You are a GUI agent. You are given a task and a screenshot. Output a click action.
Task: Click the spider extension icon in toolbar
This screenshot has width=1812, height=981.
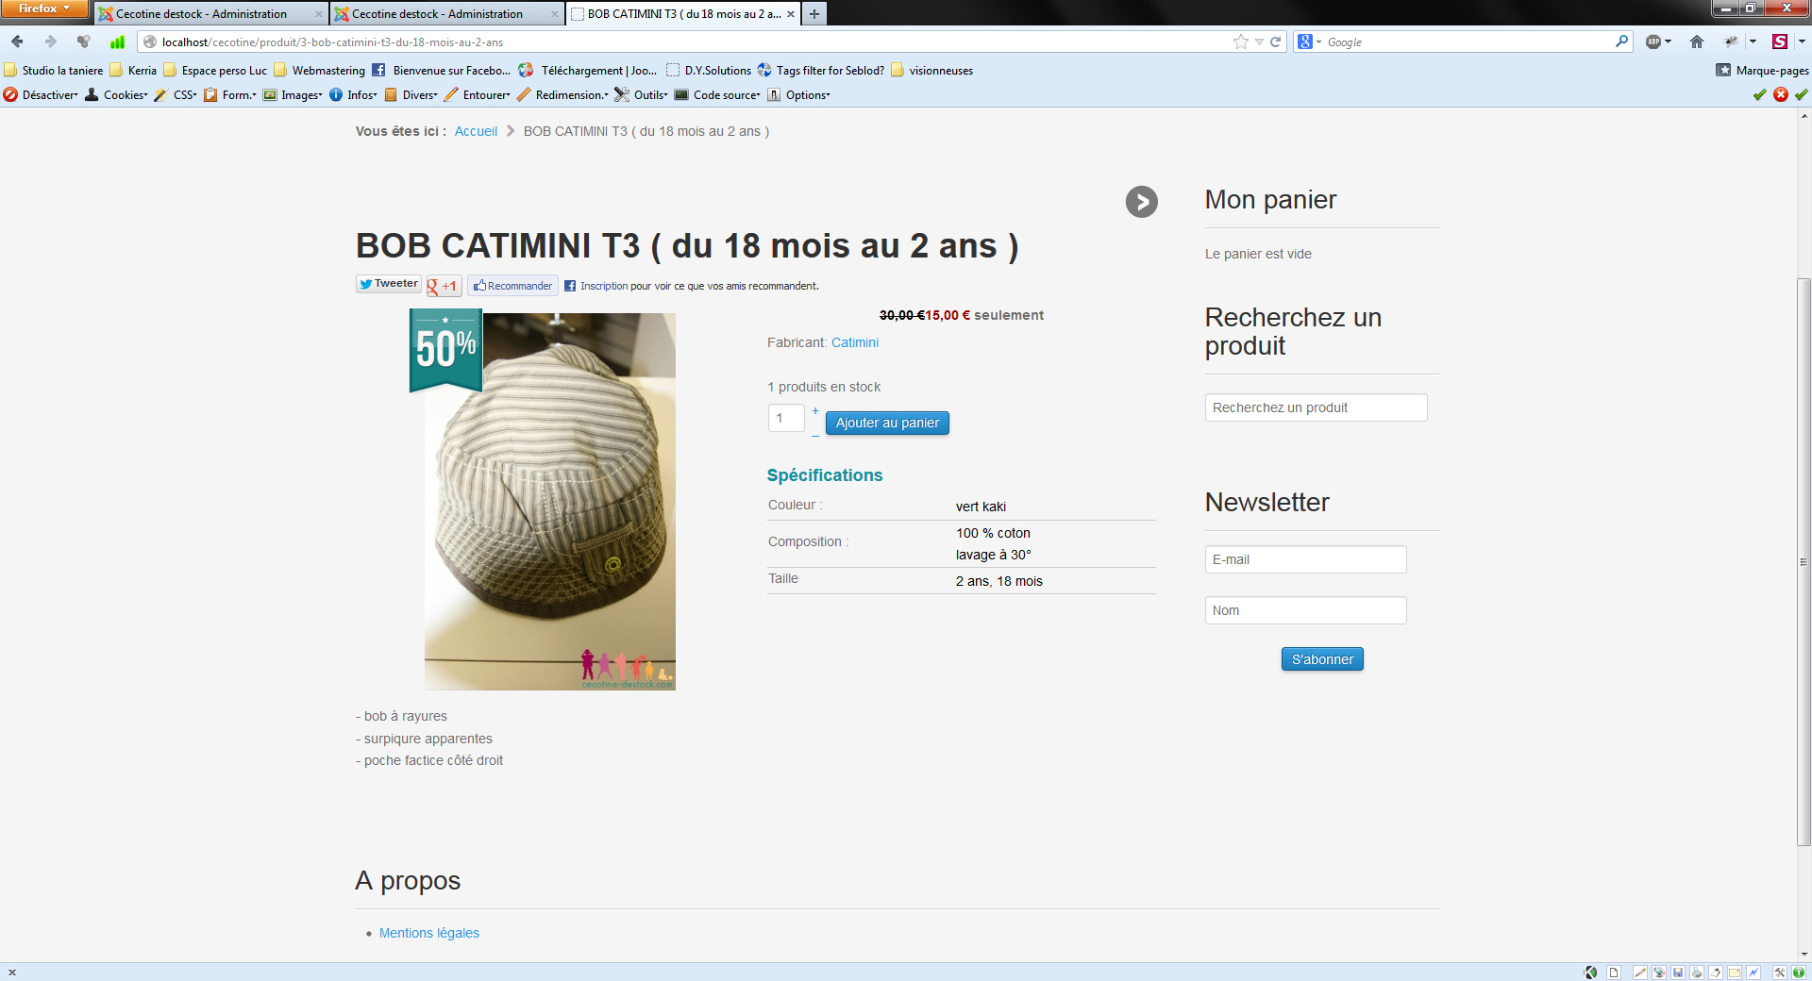pyautogui.click(x=1731, y=42)
